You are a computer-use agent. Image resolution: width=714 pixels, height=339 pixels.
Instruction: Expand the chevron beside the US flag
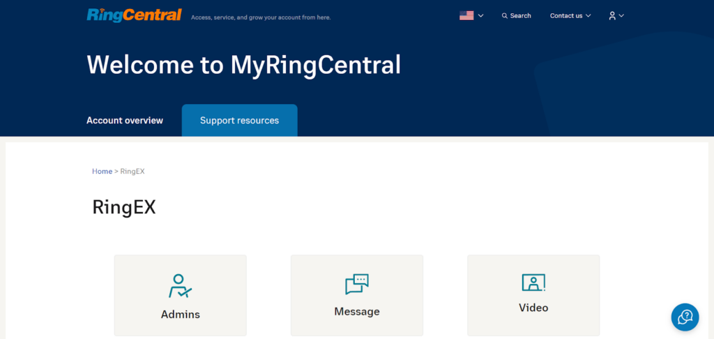pos(481,16)
